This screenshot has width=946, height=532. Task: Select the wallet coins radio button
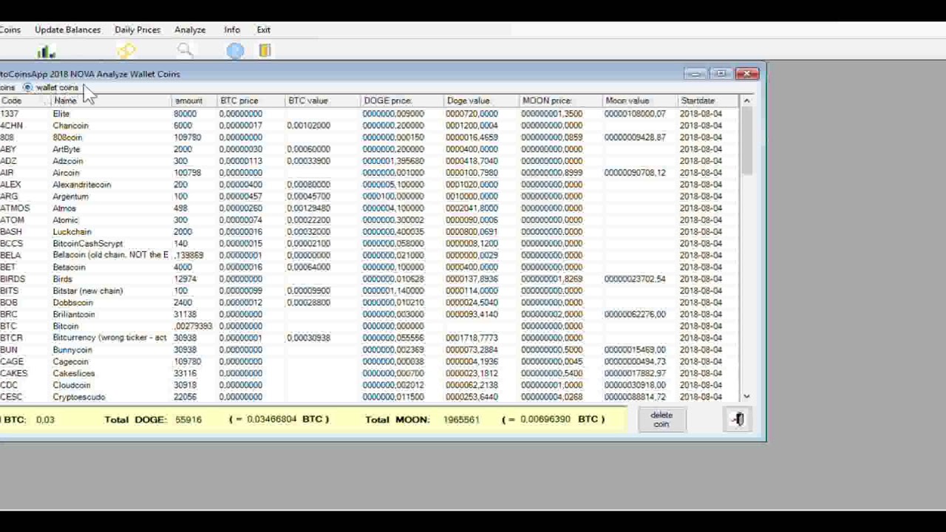click(28, 87)
